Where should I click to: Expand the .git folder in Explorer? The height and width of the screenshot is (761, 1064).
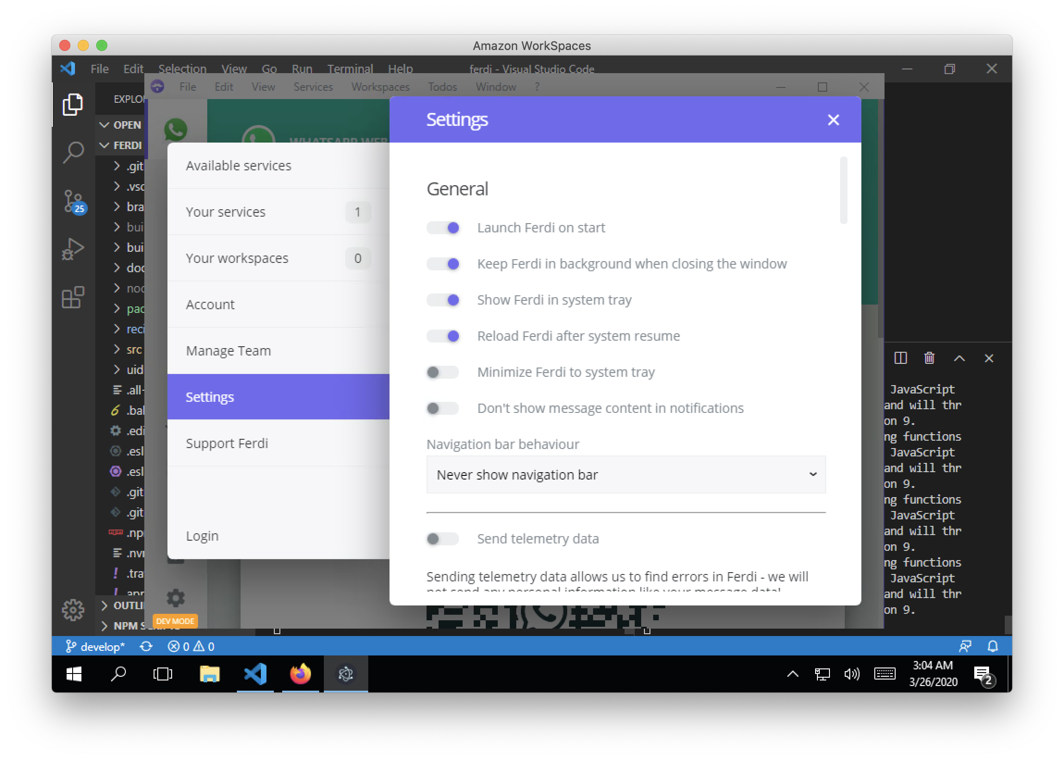[x=129, y=166]
